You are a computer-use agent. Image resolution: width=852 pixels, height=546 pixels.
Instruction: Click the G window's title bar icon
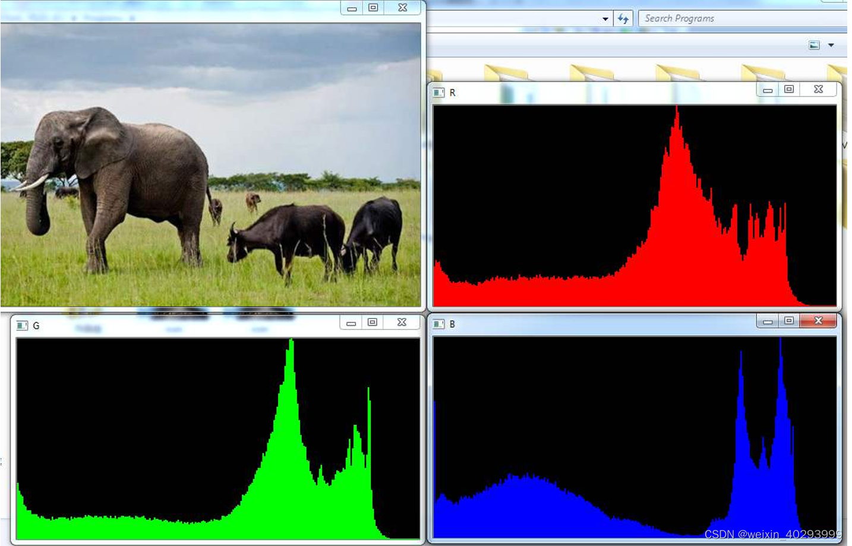click(23, 325)
